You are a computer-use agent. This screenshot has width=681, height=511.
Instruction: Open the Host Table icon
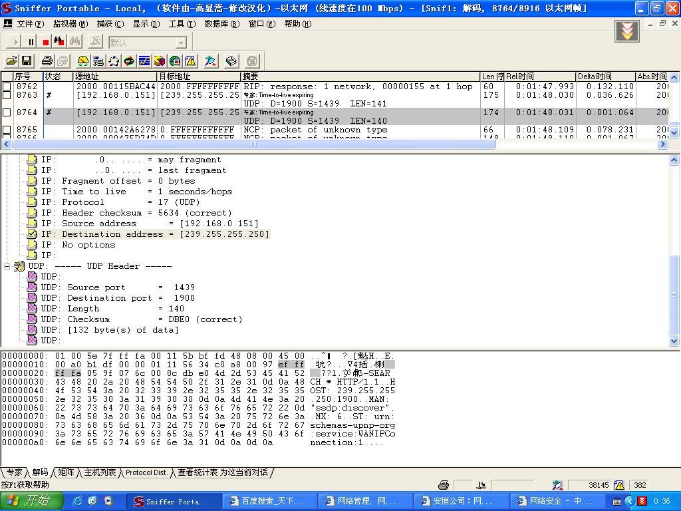[x=98, y=61]
